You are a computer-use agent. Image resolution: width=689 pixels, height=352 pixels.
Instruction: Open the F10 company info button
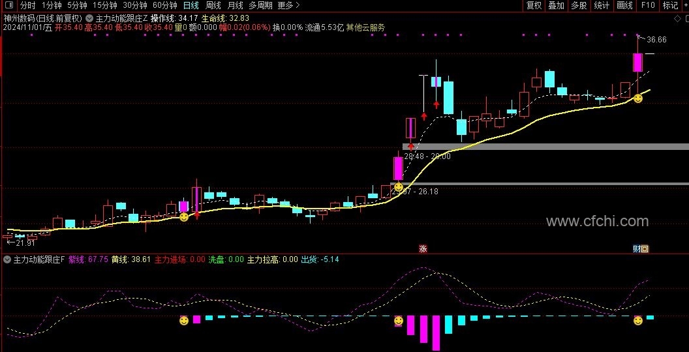[648, 5]
